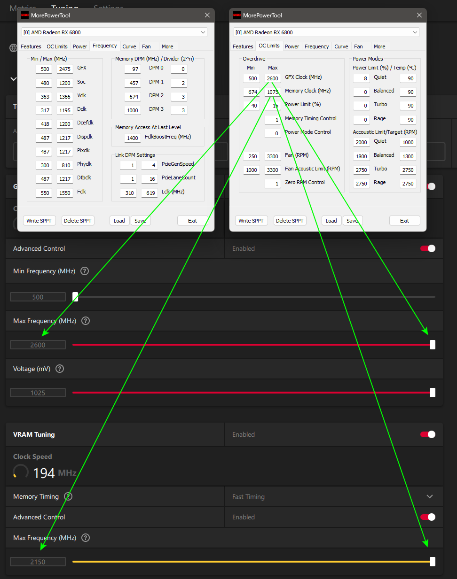
Task: Select Fan tab in left window
Action: pyautogui.click(x=147, y=46)
